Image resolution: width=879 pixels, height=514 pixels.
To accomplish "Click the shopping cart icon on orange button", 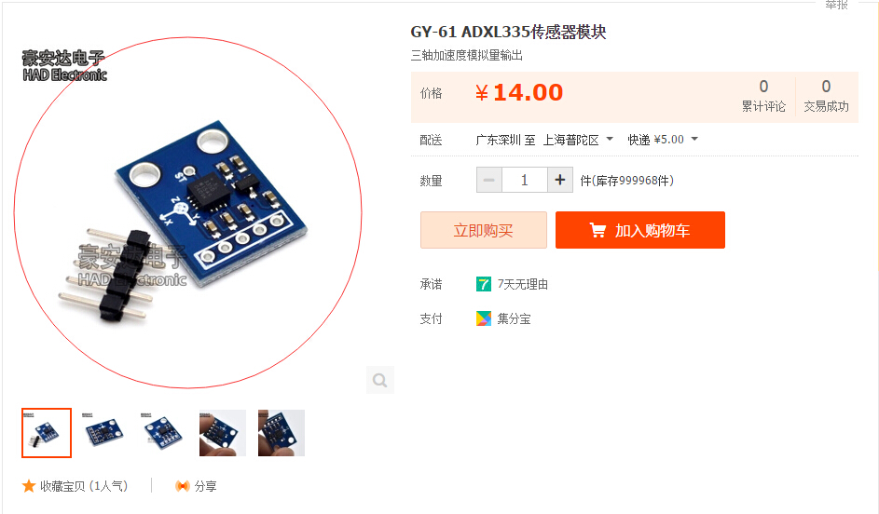I will 597,230.
